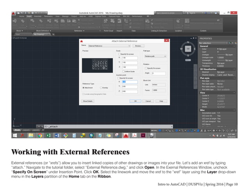This screenshot has width=249, height=192.
Task: Open the Home ribbon tab
Action: point(21,16)
